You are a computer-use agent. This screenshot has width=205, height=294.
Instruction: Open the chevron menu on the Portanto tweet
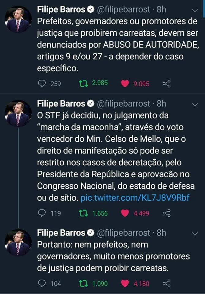coord(195,233)
